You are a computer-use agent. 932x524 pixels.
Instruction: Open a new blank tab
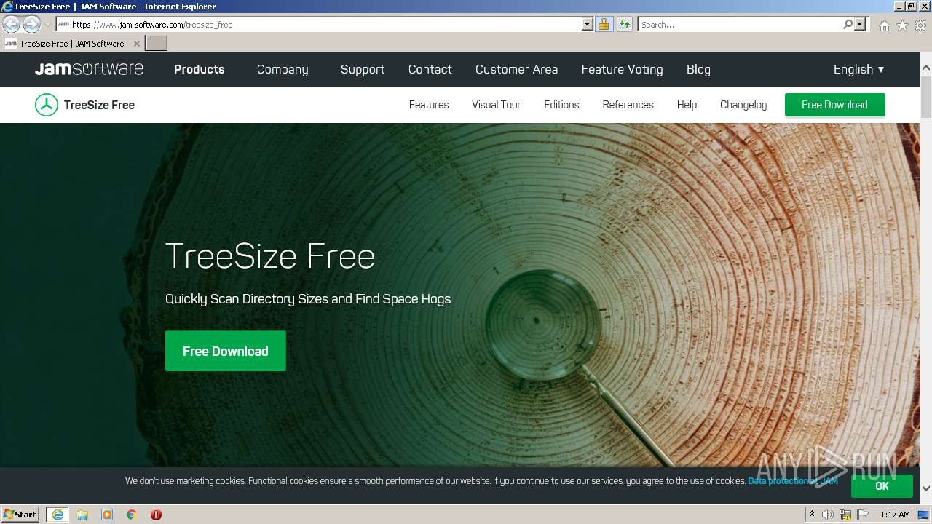point(157,44)
